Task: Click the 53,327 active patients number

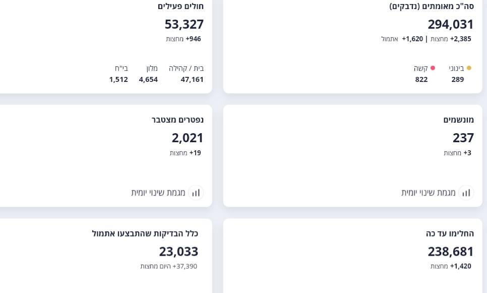Action: point(184,24)
